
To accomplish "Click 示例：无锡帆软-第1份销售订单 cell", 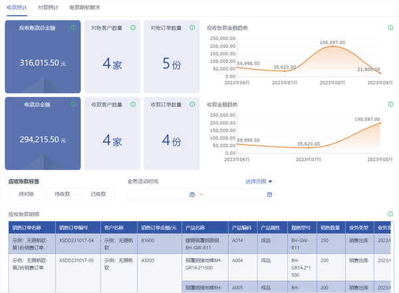I will click(x=32, y=244).
